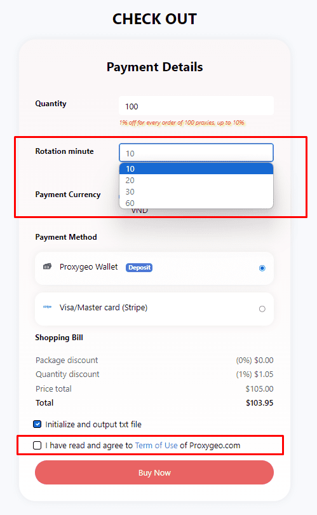Select VND payment currency option

click(x=140, y=211)
